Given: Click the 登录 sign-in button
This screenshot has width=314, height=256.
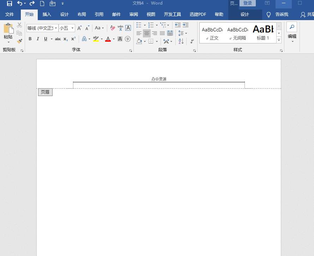Looking at the screenshot, I should click(x=247, y=3).
